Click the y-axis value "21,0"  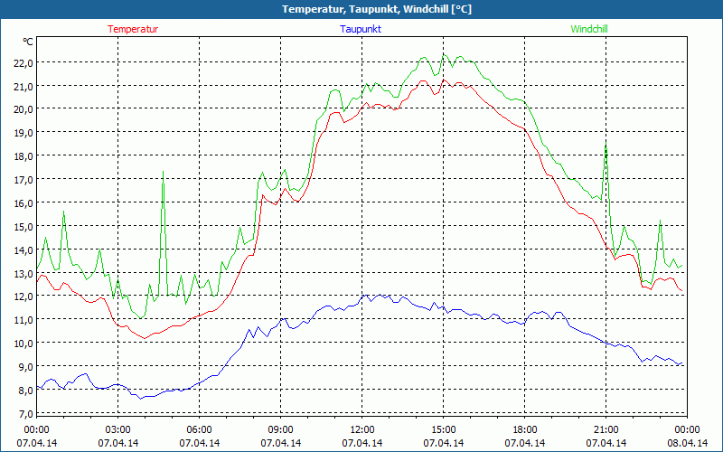pyautogui.click(x=23, y=86)
